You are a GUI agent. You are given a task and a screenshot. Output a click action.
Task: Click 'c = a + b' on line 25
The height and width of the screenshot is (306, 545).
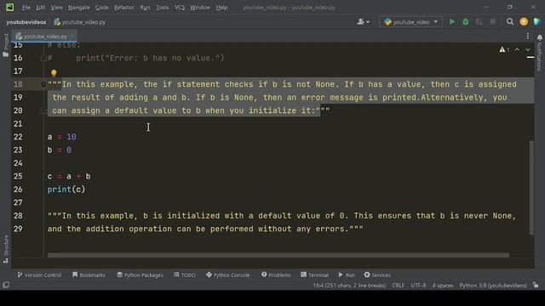pyautogui.click(x=69, y=176)
